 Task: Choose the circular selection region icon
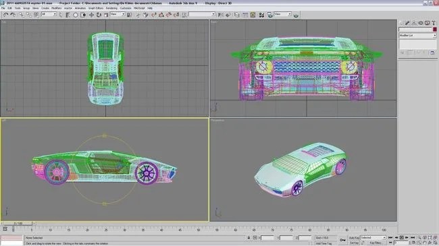(x=76, y=15)
